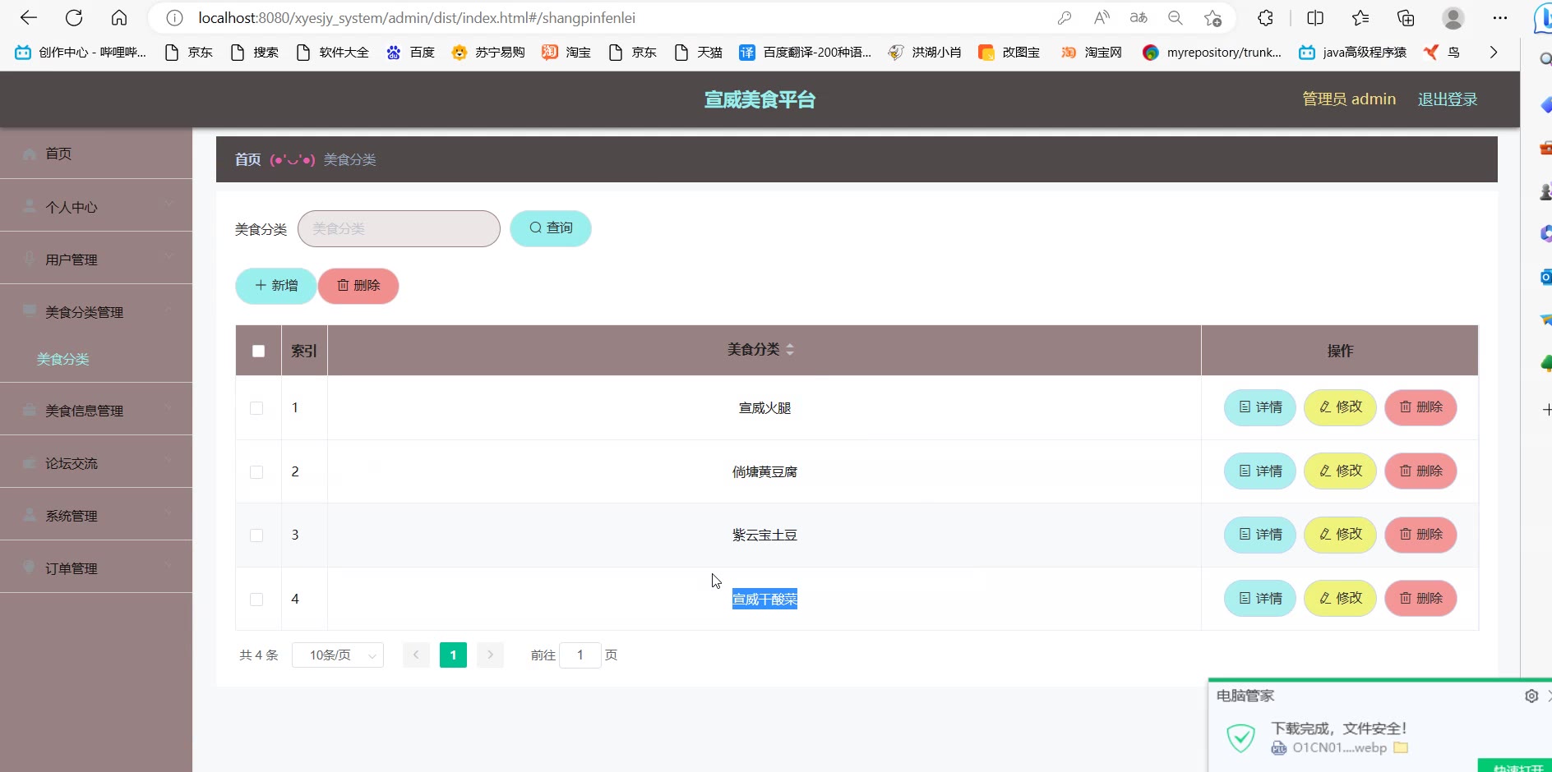Viewport: 1552px width, 772px height.
Task: Open the collections icon in browser toolbar
Action: pos(1406,17)
